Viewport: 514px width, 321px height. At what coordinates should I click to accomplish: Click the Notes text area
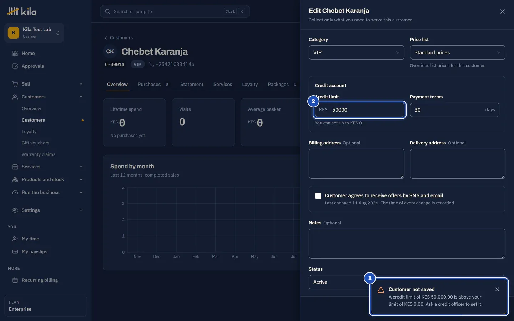coord(407,244)
